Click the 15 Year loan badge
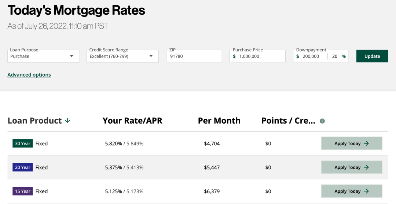 pyautogui.click(x=23, y=191)
